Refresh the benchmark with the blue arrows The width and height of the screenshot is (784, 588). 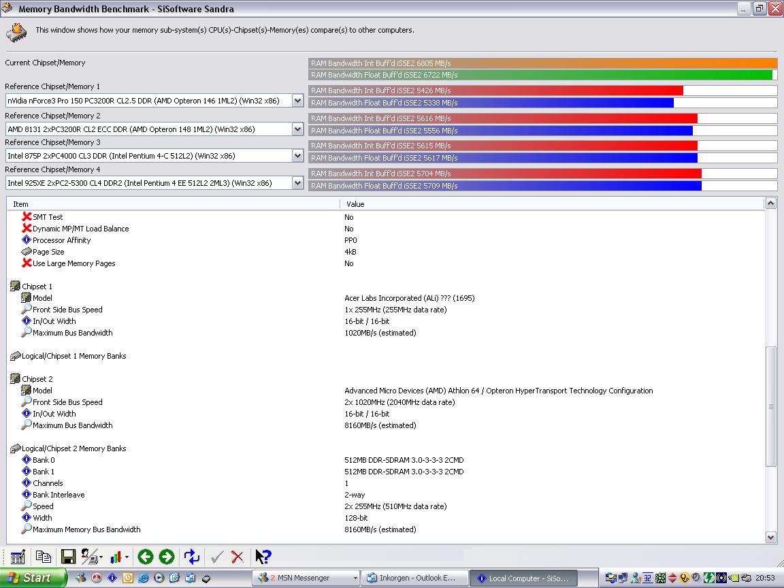(191, 557)
